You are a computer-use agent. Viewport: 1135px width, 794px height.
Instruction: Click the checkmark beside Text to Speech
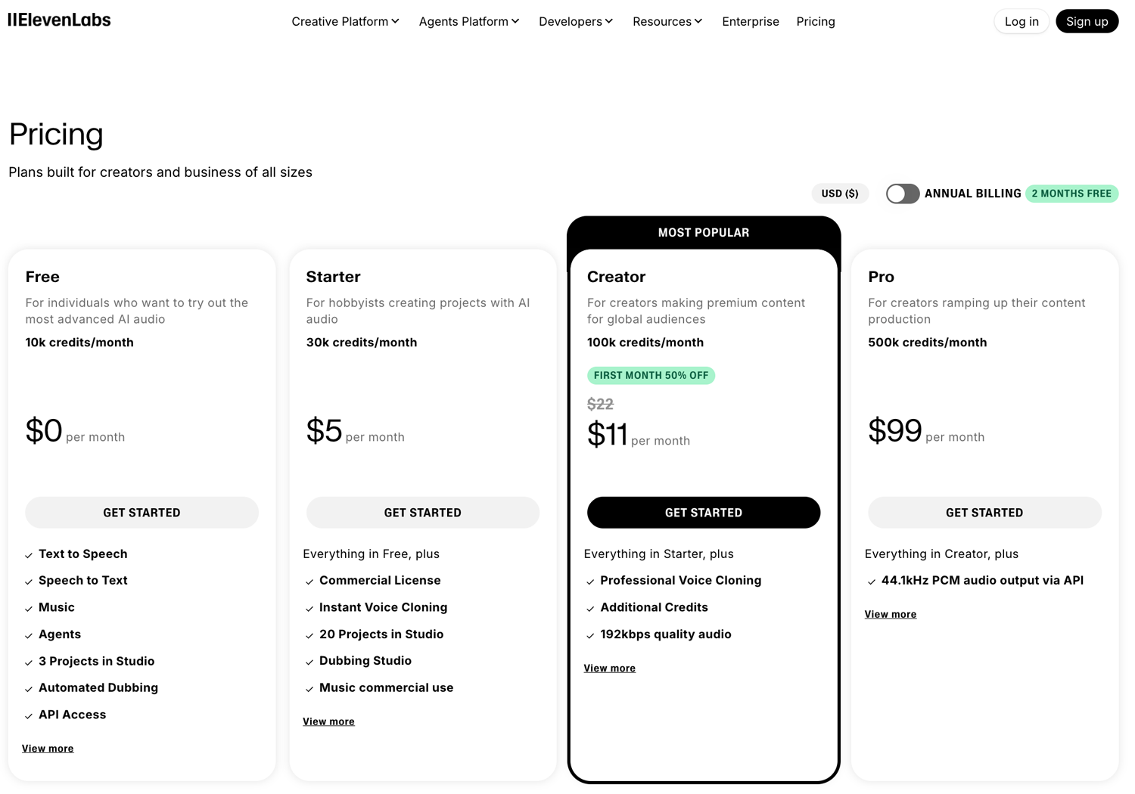click(x=28, y=554)
